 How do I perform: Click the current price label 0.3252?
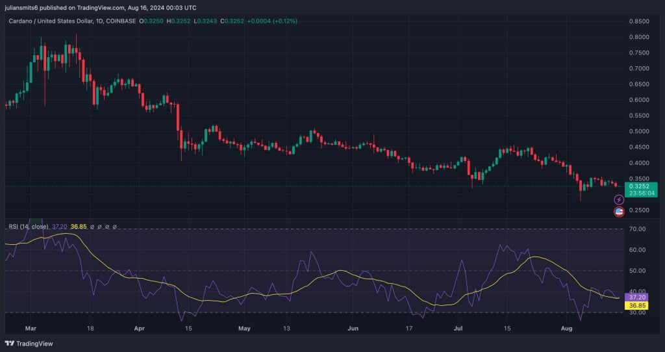click(639, 186)
